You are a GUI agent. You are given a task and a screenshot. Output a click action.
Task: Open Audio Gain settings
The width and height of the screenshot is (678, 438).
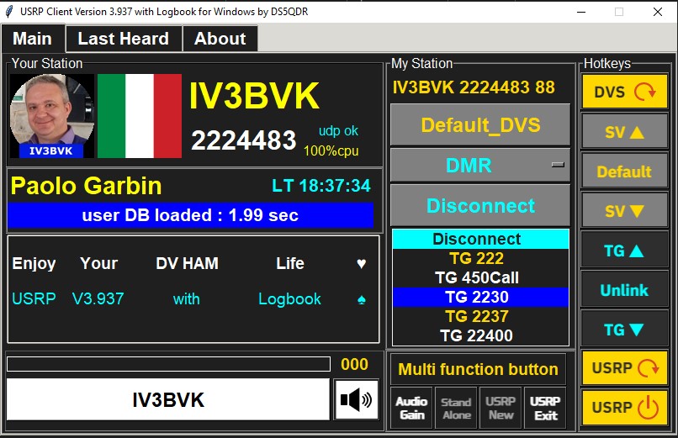(412, 408)
